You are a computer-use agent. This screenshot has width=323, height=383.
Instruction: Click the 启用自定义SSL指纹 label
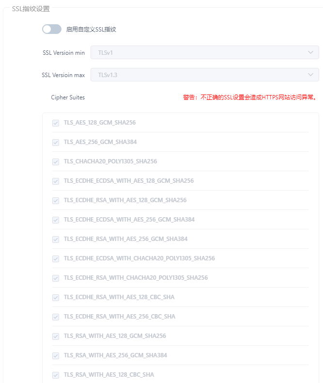coord(91,29)
